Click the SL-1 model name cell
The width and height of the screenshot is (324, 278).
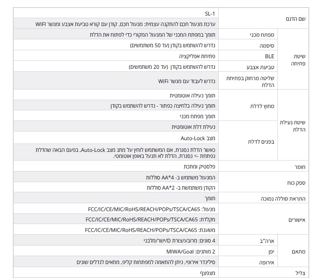coord(210,13)
